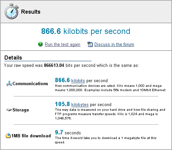This screenshot has height=150, width=172.
Task: Click the 1MB file download folder icon
Action: 8,136
